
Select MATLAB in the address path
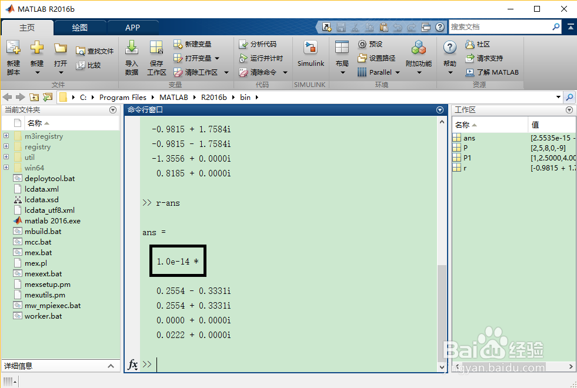(174, 97)
